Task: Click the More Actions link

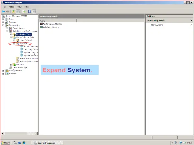Action: 157,25
